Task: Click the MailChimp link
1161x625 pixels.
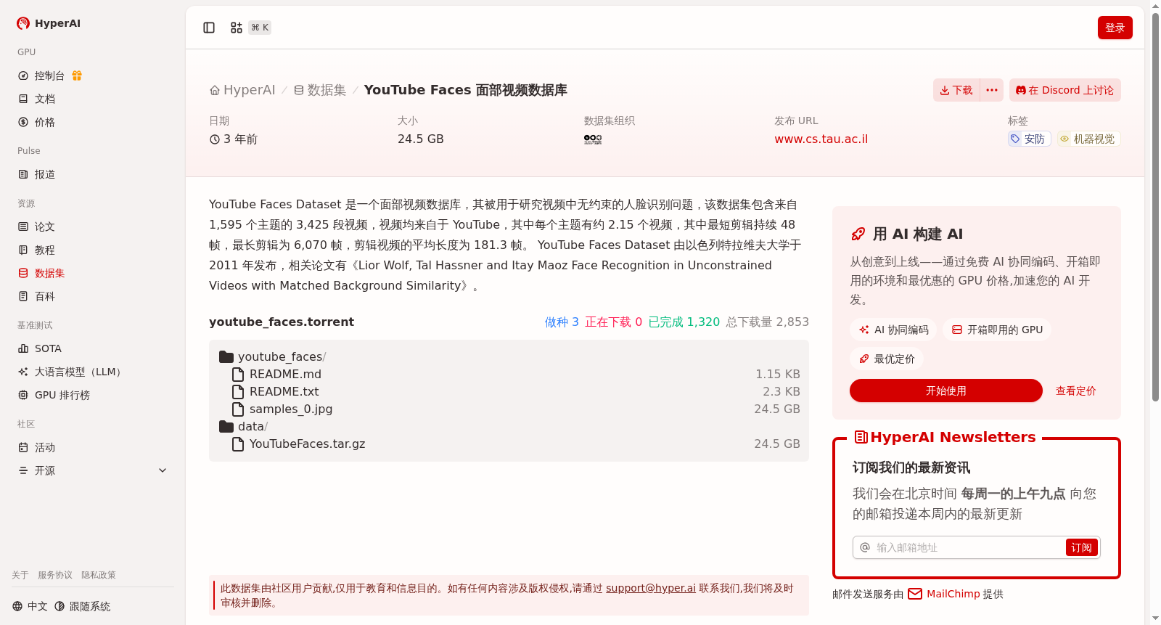Action: tap(953, 594)
